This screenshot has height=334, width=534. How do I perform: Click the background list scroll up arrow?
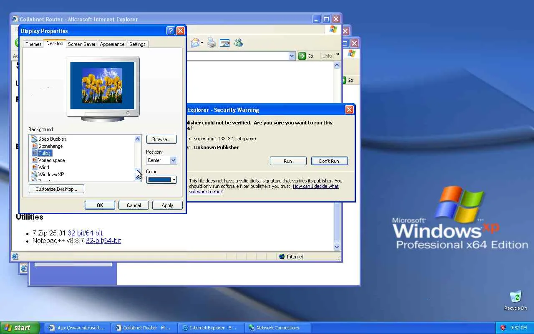[138, 139]
